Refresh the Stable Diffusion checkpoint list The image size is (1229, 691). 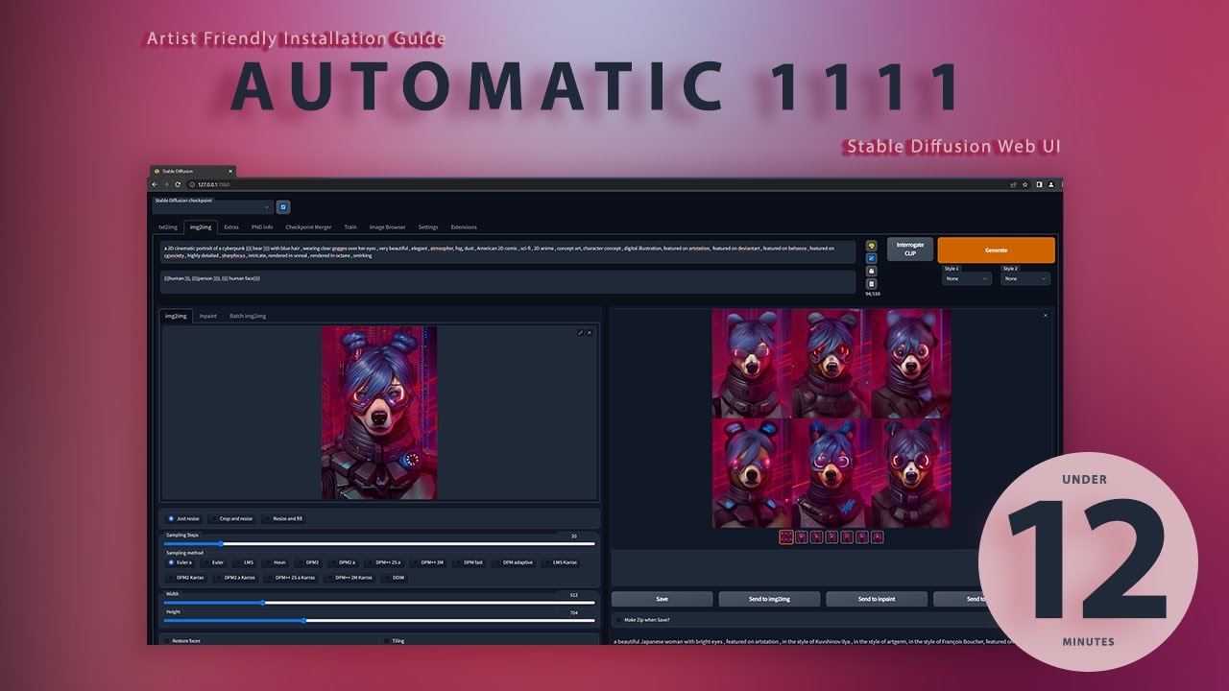coord(283,206)
